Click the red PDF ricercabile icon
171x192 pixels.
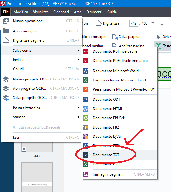click(86, 51)
